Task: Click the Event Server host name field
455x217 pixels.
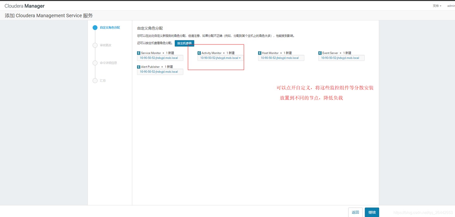Action: 341,58
